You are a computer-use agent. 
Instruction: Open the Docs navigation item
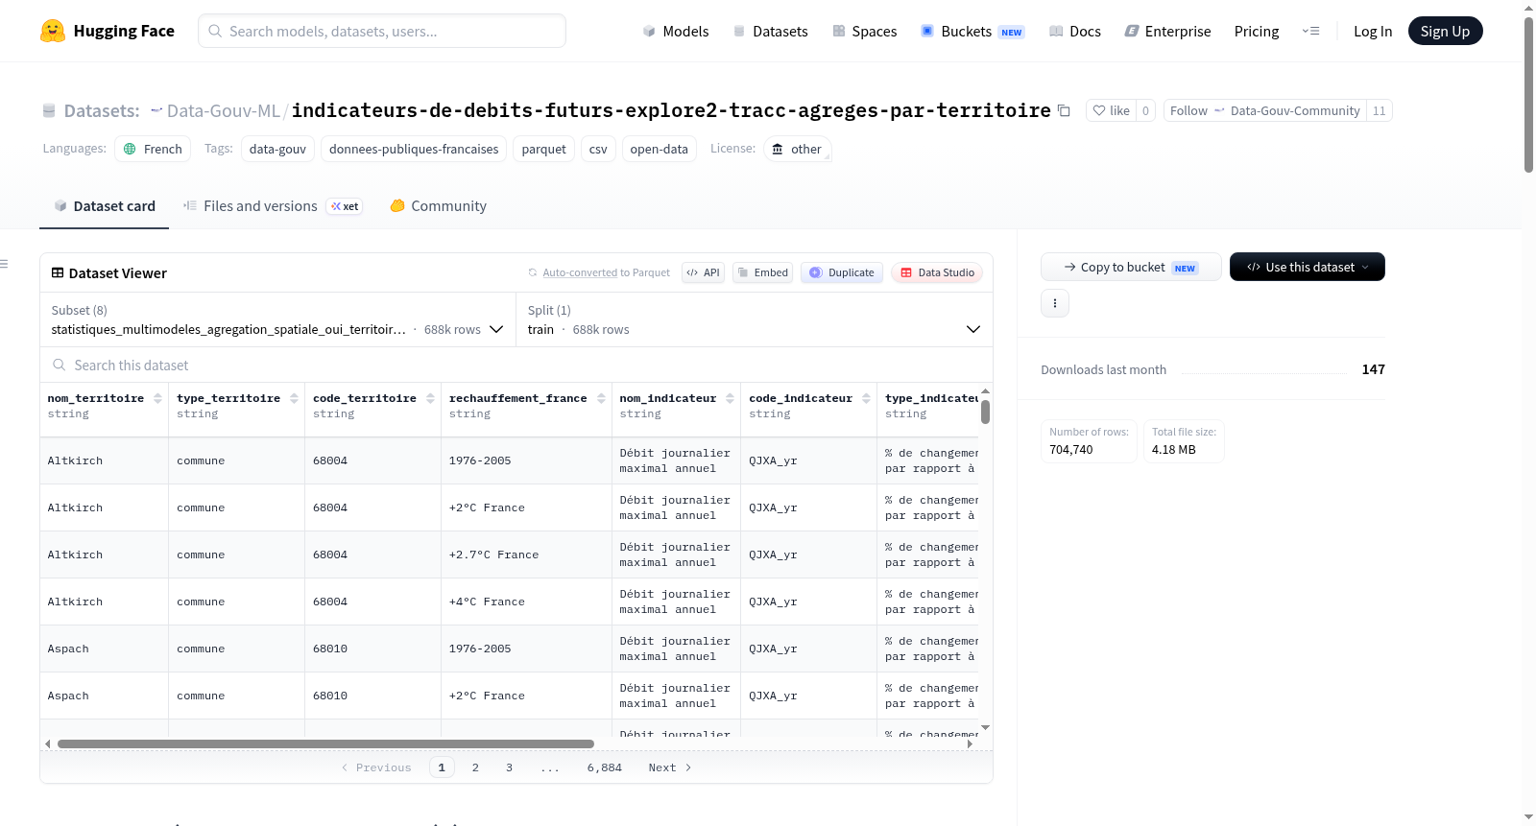[1075, 31]
